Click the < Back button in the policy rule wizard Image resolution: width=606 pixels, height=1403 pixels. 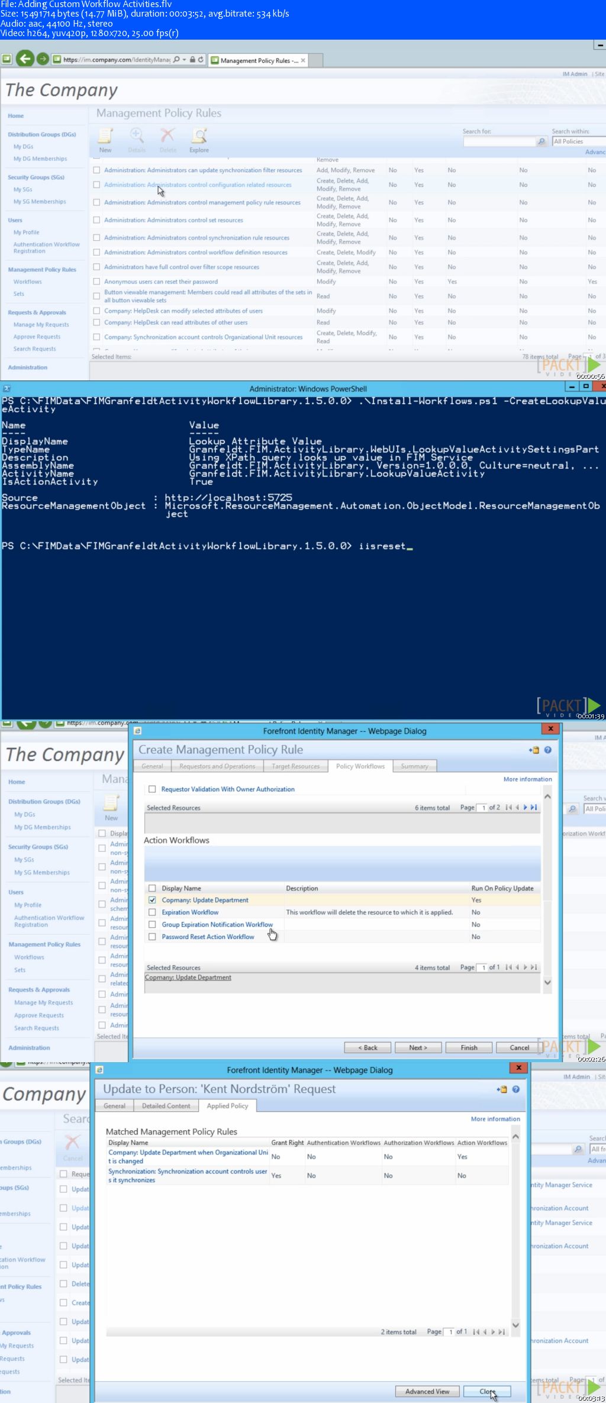(x=368, y=1047)
